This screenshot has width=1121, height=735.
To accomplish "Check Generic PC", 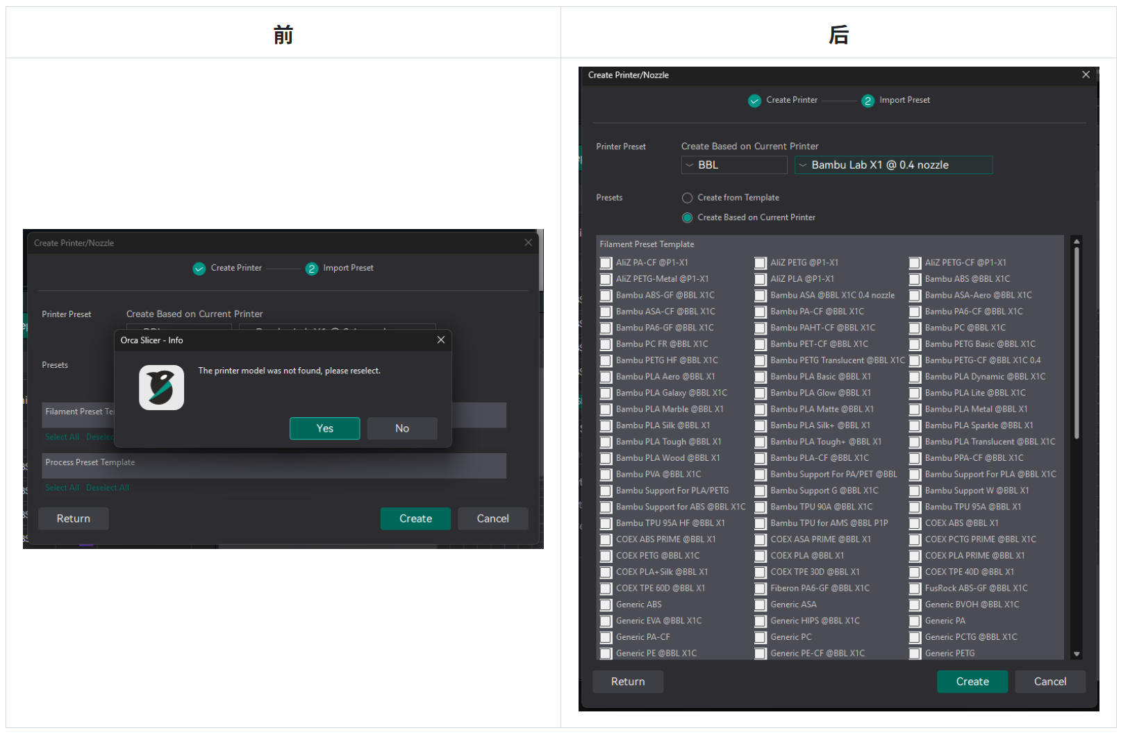I will pyautogui.click(x=761, y=637).
